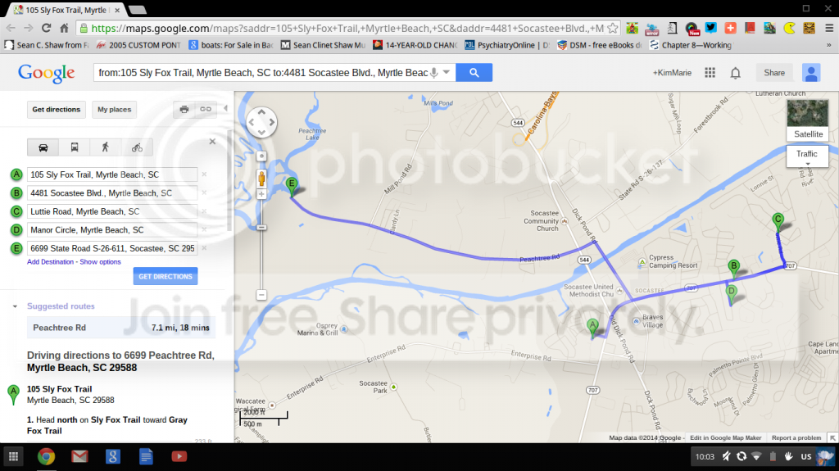Click the Get directions tab button
Viewport: 839px width, 471px height.
coord(57,110)
